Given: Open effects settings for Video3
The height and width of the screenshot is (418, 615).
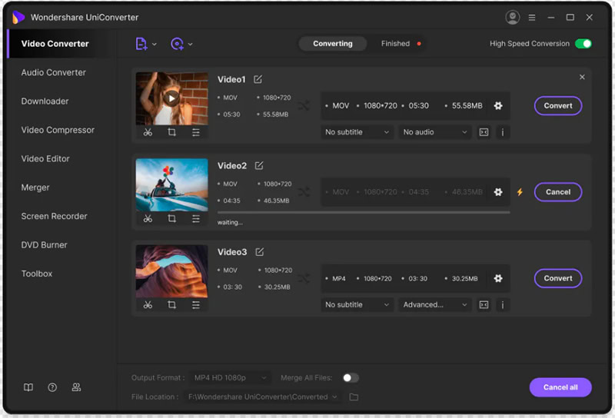Looking at the screenshot, I should (x=196, y=305).
